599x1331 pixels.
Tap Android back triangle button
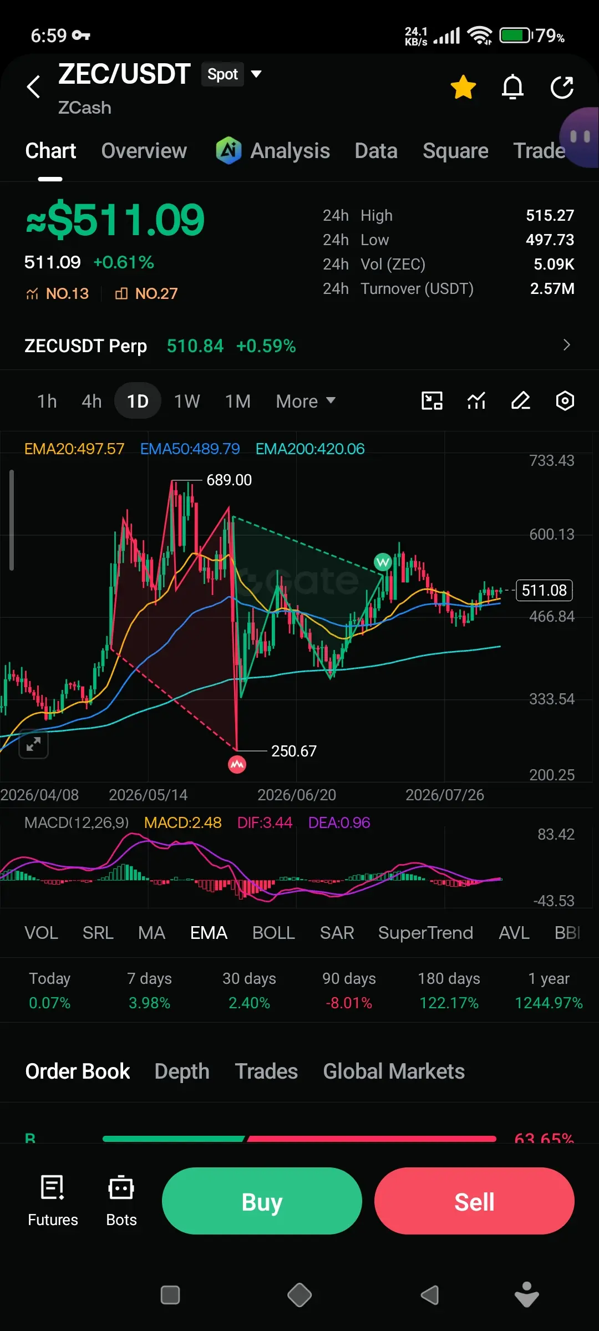click(430, 1295)
